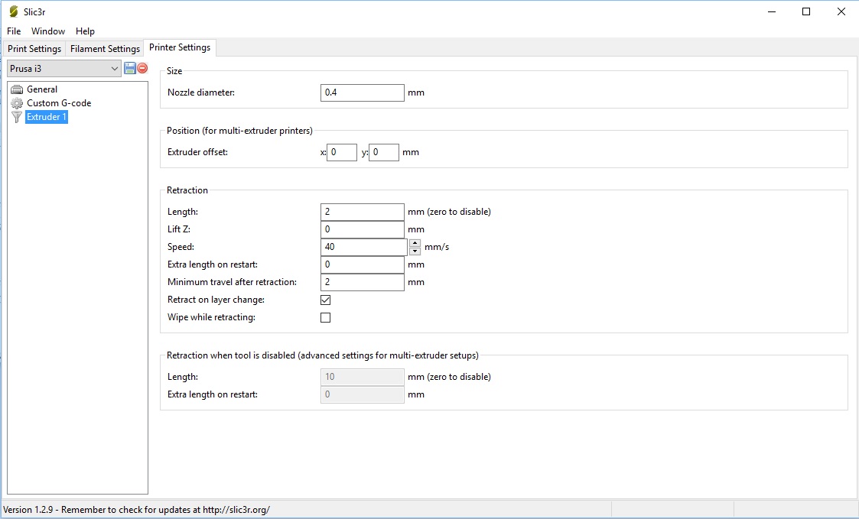Open the Prusa i3 preset dropdown
This screenshot has width=859, height=519.
point(64,69)
